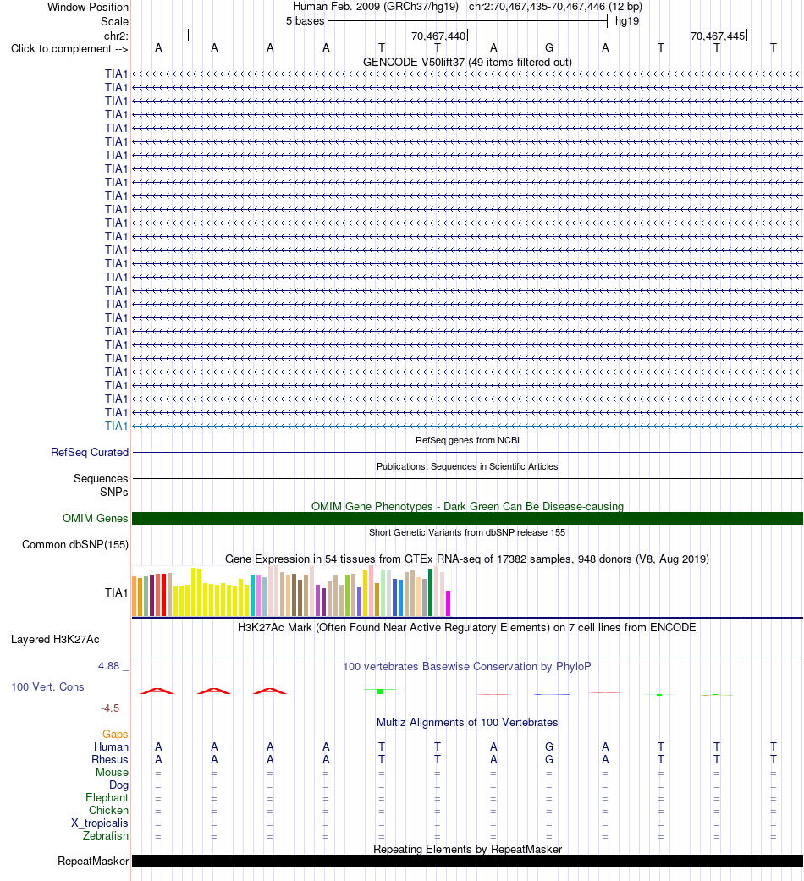Click the cyan bar in the GTEx chart
This screenshot has width=804, height=881.
253,596
